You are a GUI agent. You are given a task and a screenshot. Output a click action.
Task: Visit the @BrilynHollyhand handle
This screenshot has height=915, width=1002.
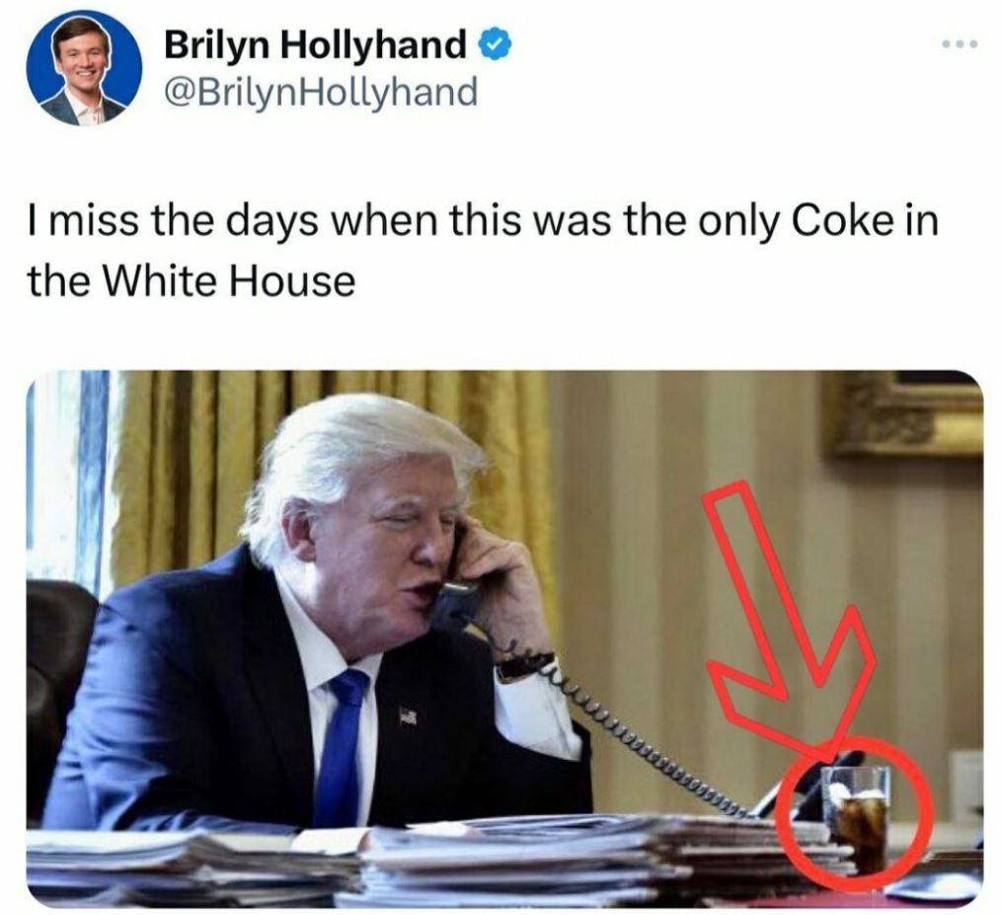tap(321, 92)
